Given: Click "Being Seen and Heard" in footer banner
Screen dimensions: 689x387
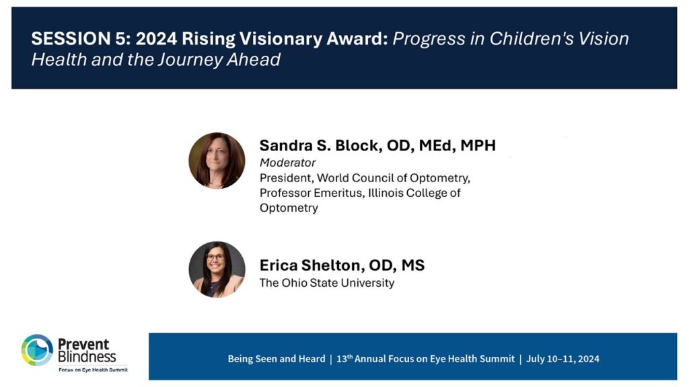Looking at the screenshot, I should [276, 359].
